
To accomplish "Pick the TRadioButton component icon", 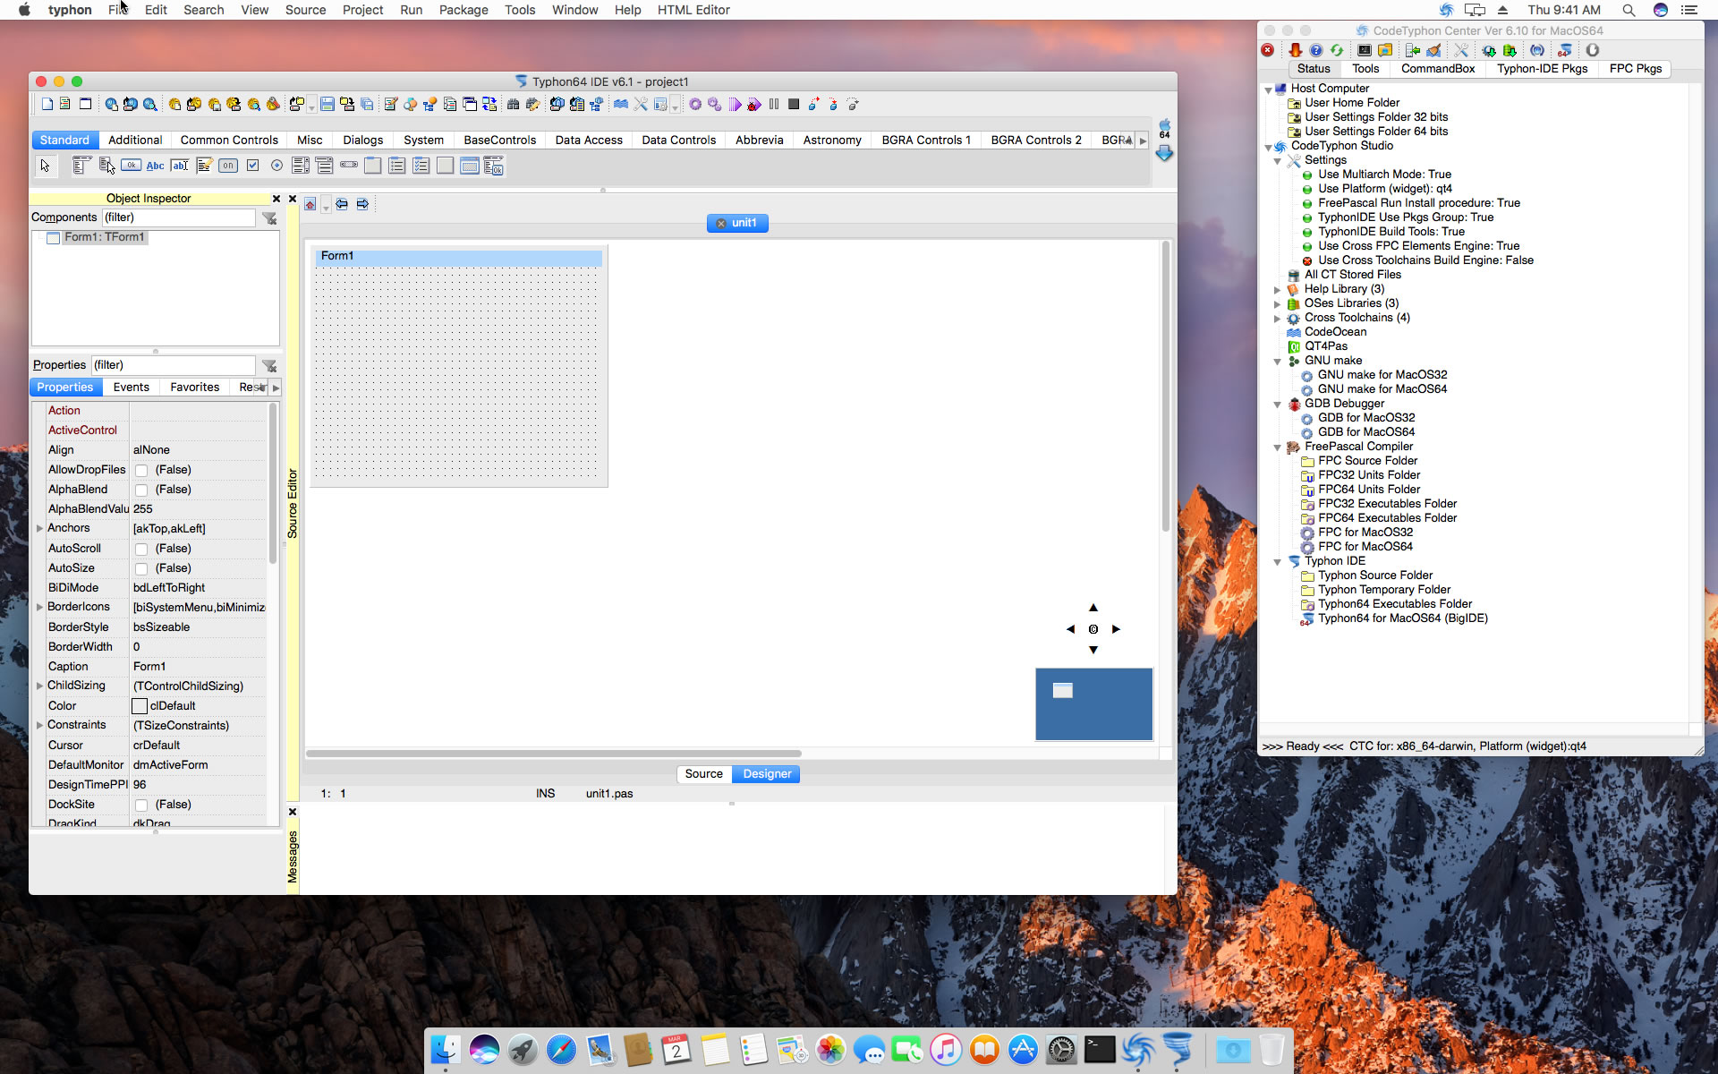I will [x=276, y=166].
